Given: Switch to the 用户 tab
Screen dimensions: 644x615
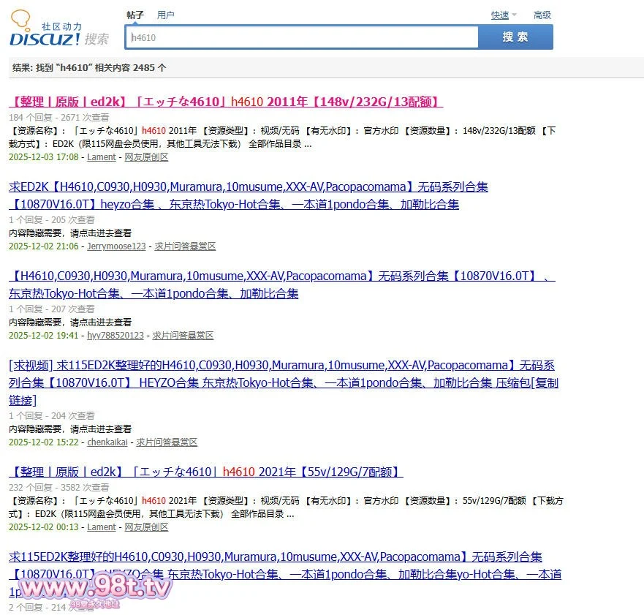Looking at the screenshot, I should point(166,15).
